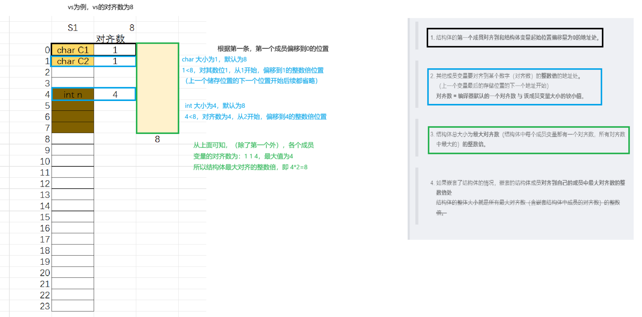Screen dimensions: 642x317
Task: Click the brown cell at row 5
Action: [x=73, y=106]
